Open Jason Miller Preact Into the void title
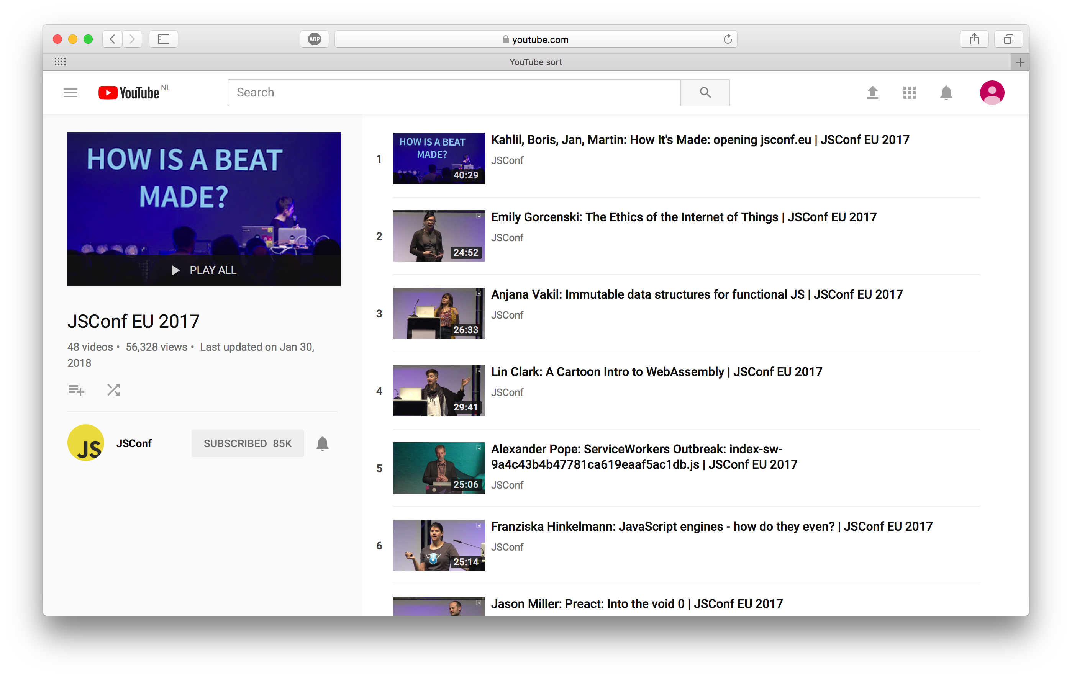 (x=637, y=604)
